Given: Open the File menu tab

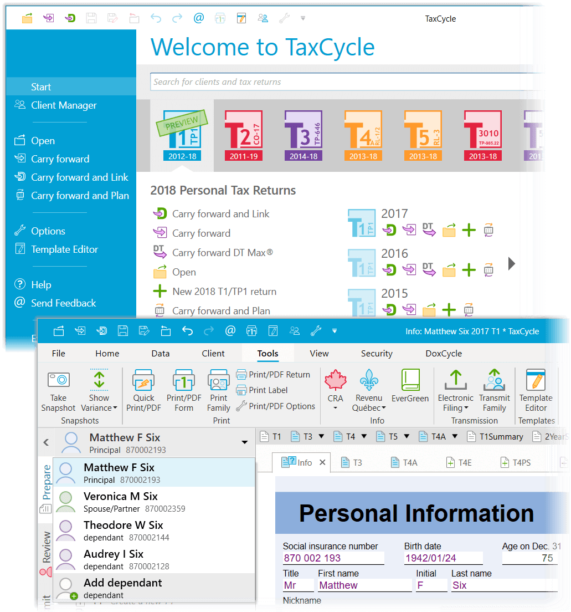Looking at the screenshot, I should 59,354.
